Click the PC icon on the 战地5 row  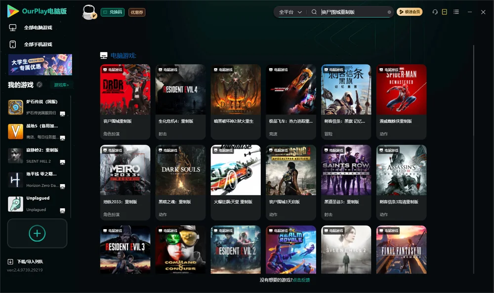pyautogui.click(x=62, y=138)
